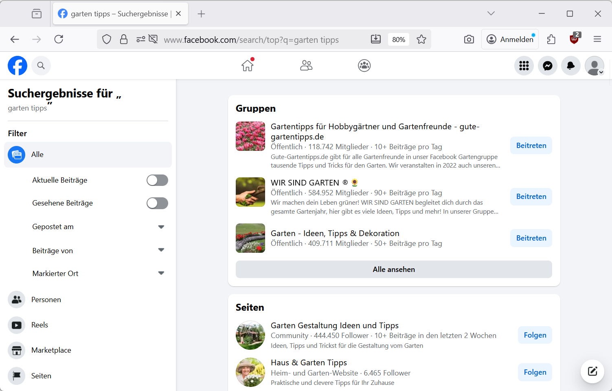Go to Facebook home feed icon

(248, 66)
